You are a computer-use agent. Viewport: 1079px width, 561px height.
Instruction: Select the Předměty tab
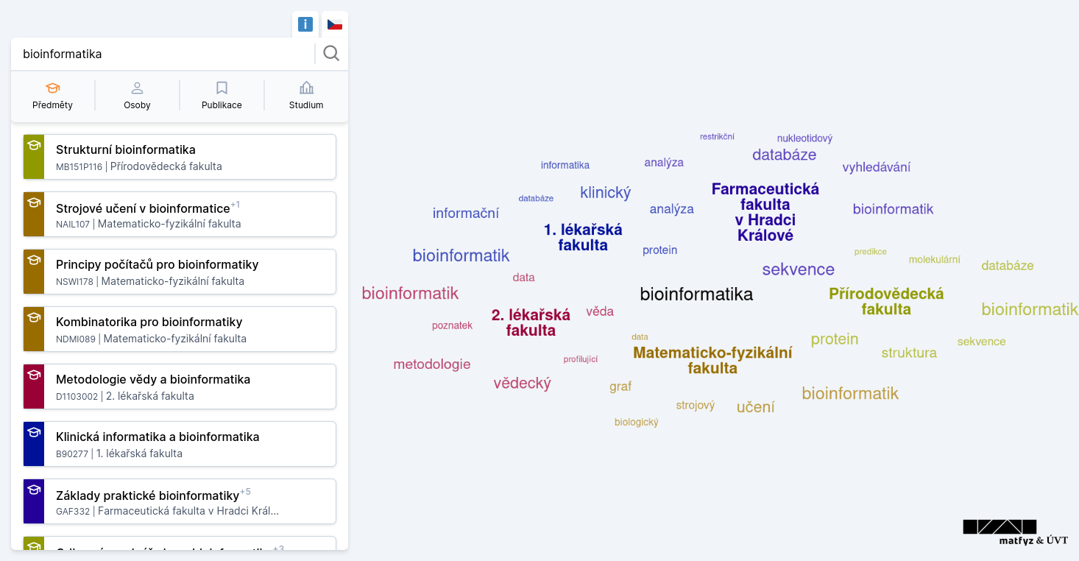click(x=53, y=96)
